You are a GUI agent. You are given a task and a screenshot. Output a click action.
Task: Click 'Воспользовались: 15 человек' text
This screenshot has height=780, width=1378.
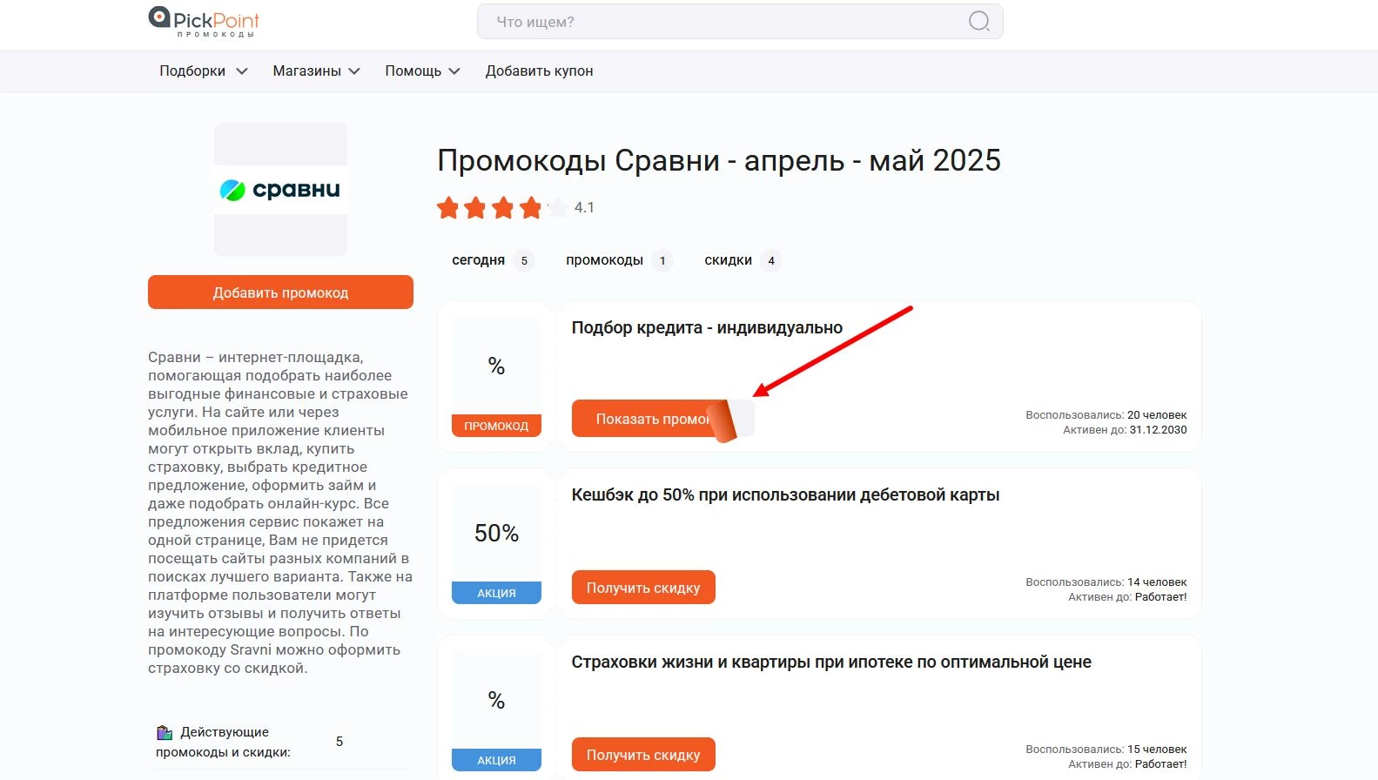pos(1106,750)
